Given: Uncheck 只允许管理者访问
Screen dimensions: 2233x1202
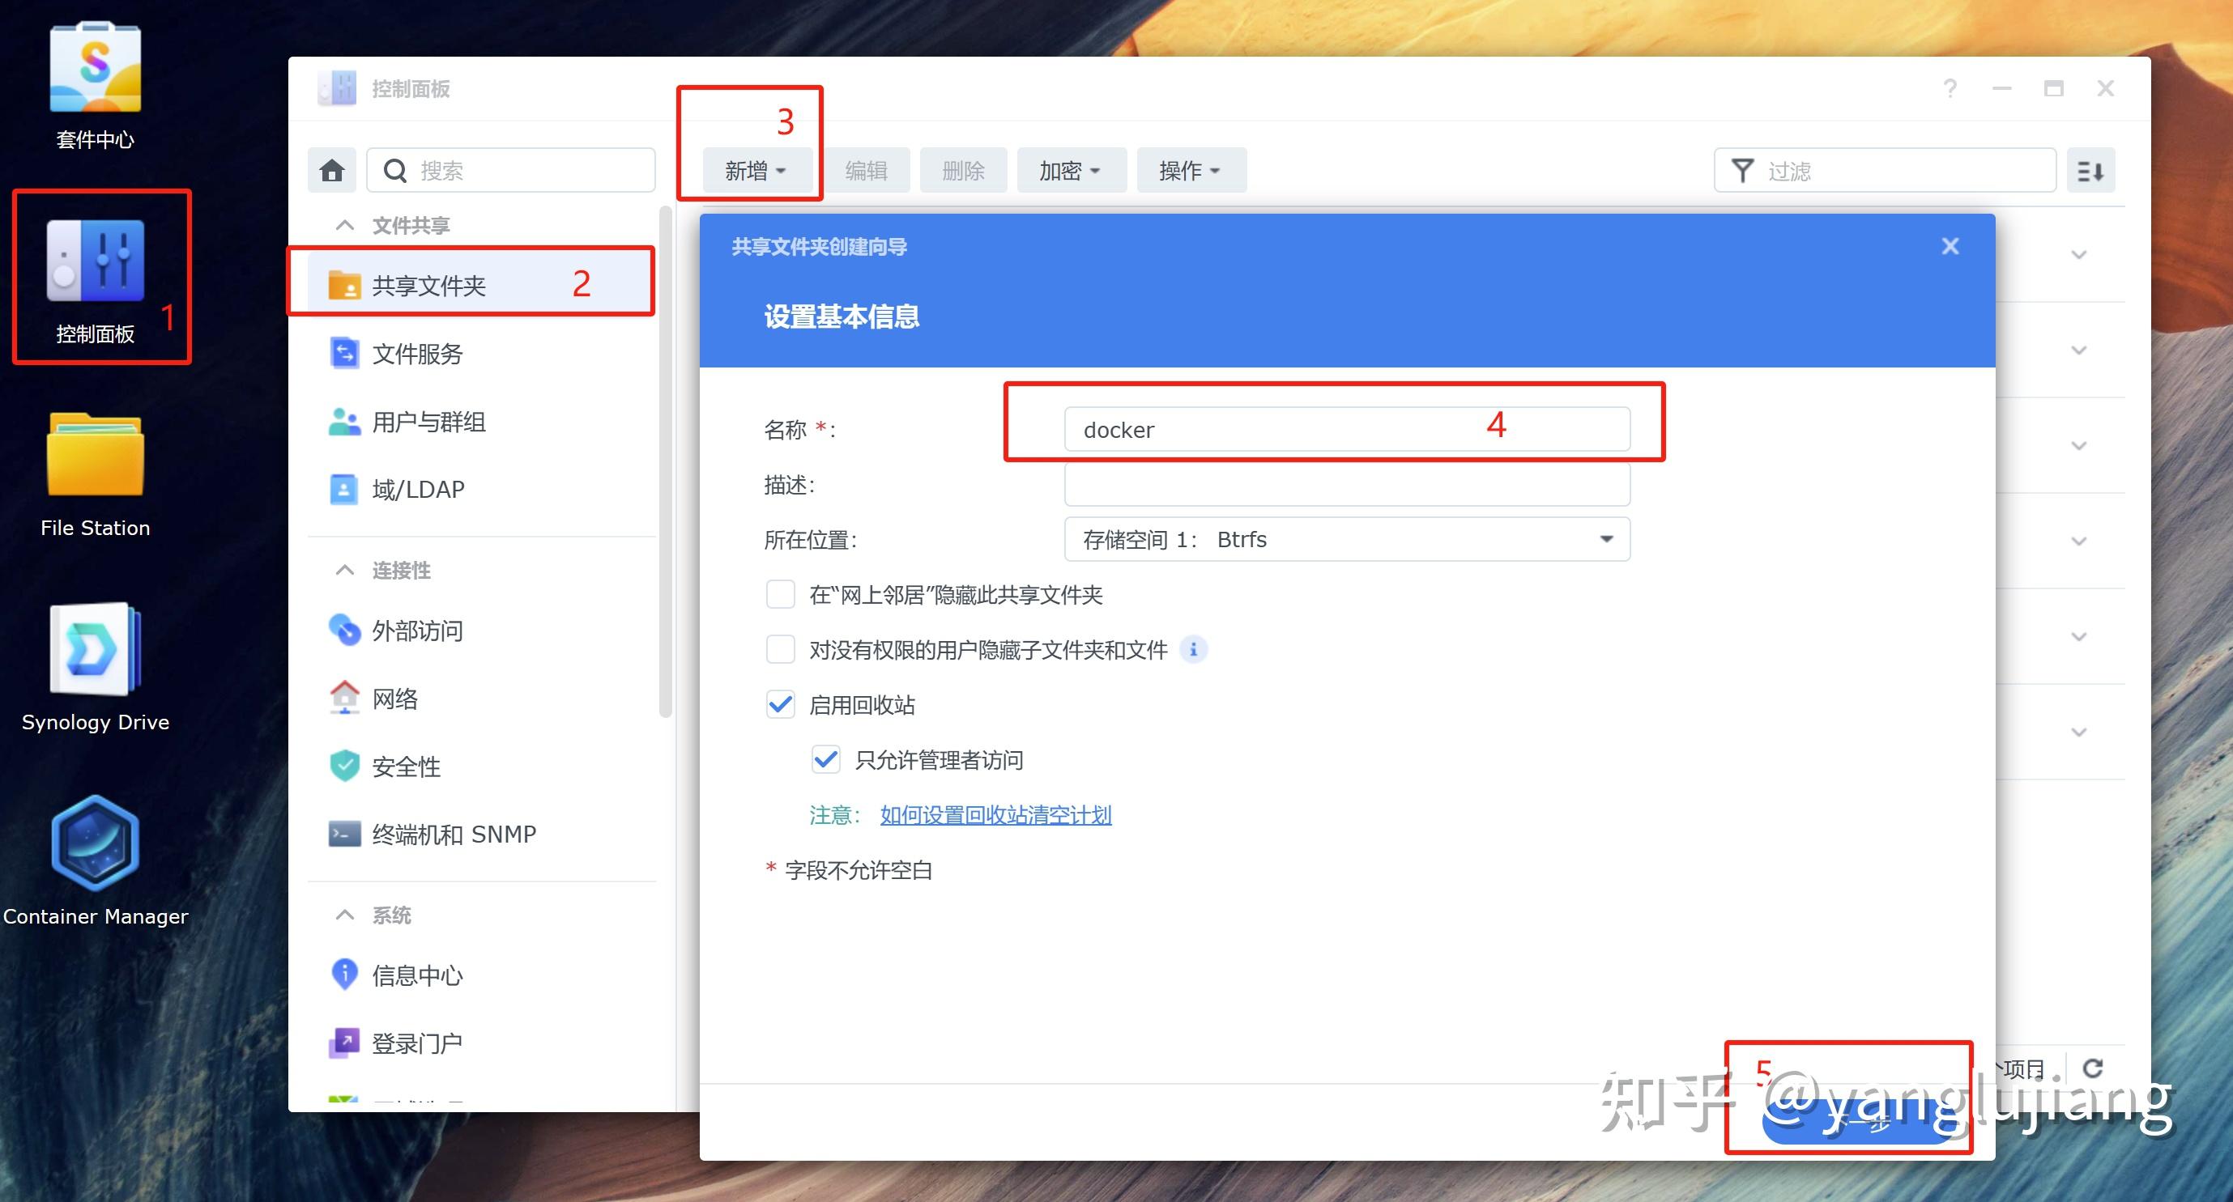Looking at the screenshot, I should tap(825, 759).
